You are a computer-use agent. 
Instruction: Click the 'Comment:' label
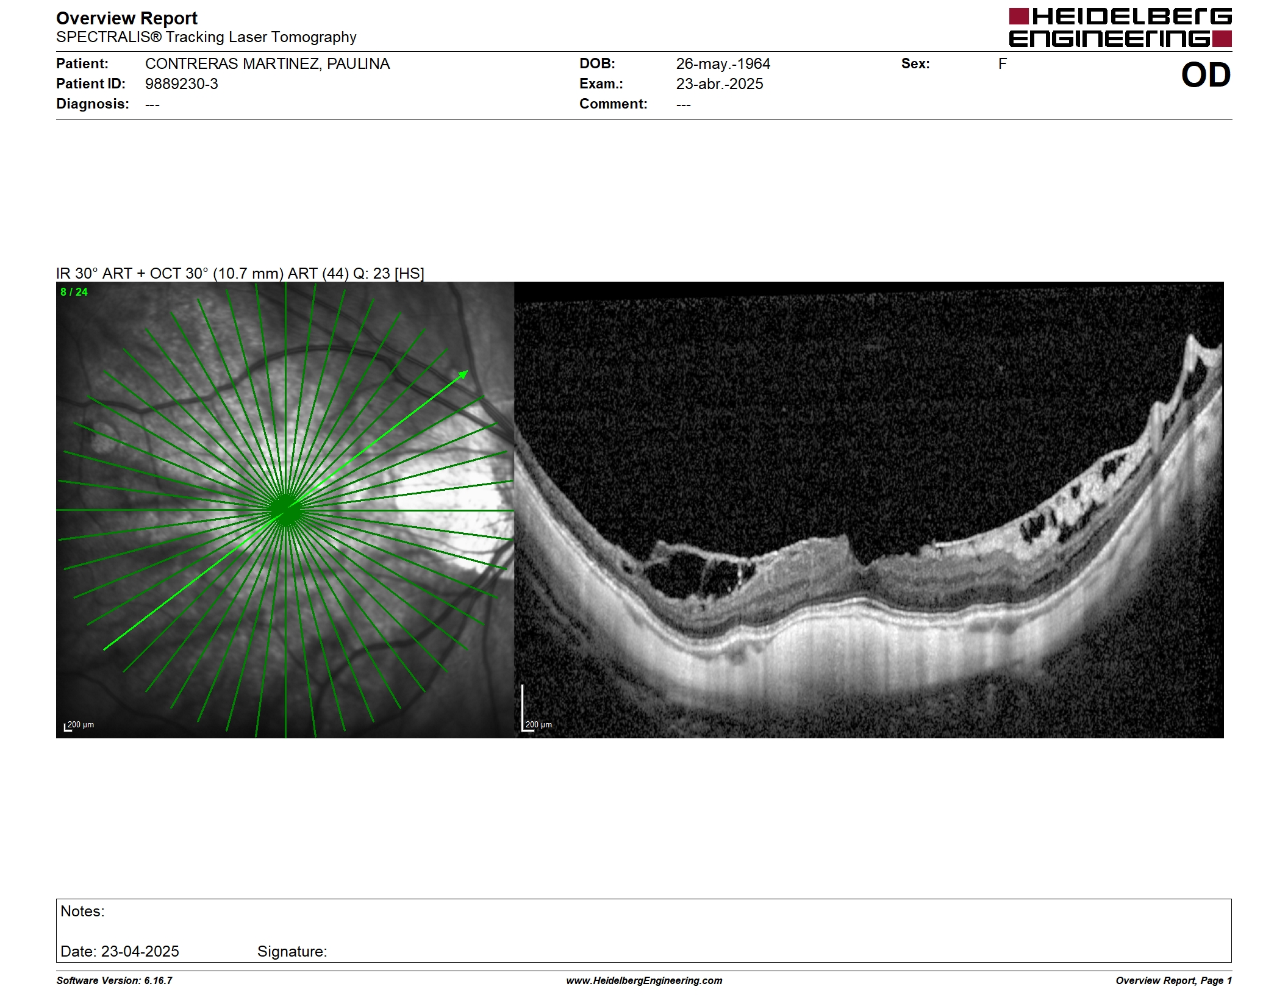[614, 104]
